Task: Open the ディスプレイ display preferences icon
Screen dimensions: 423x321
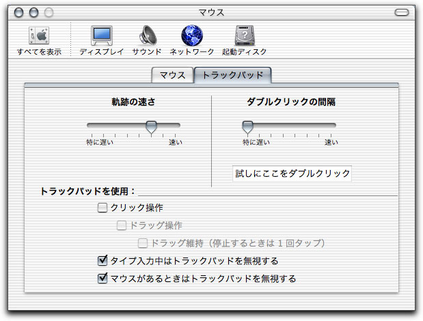Action: click(x=102, y=36)
